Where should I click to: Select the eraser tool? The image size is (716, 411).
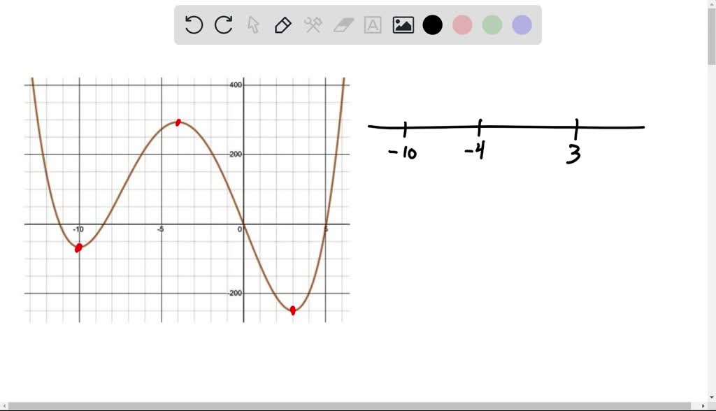click(343, 24)
